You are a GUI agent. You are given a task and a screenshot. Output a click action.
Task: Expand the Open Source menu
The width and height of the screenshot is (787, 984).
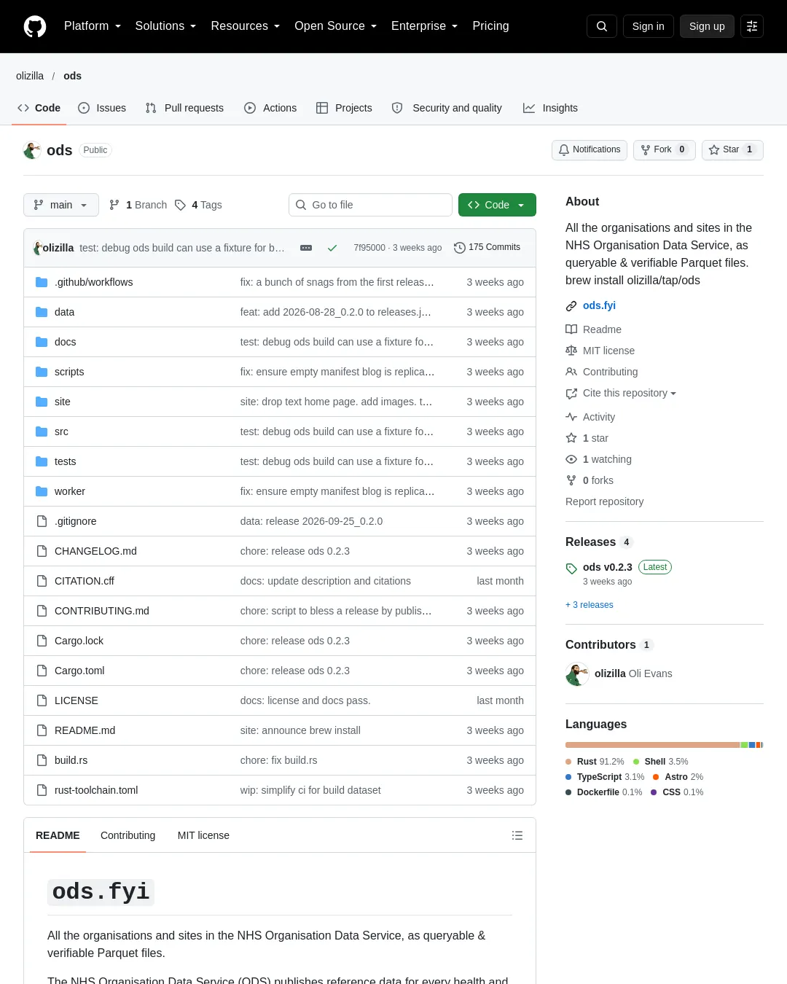[x=335, y=26]
